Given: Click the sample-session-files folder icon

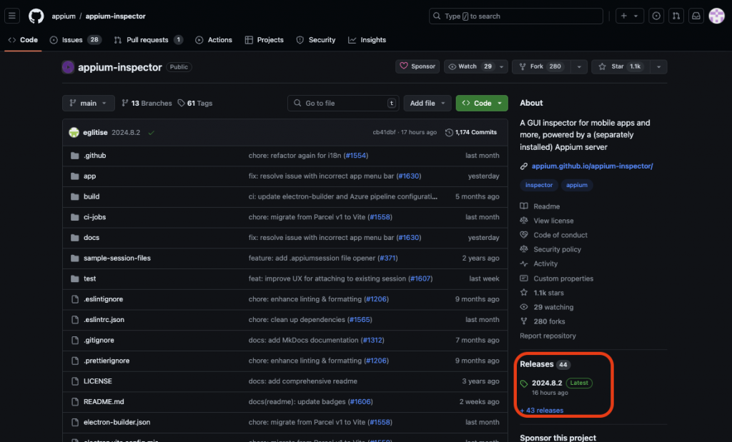Looking at the screenshot, I should coord(74,258).
